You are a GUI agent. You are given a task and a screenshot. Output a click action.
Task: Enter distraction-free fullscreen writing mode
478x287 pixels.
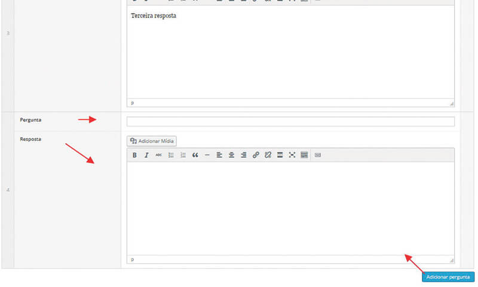click(292, 155)
